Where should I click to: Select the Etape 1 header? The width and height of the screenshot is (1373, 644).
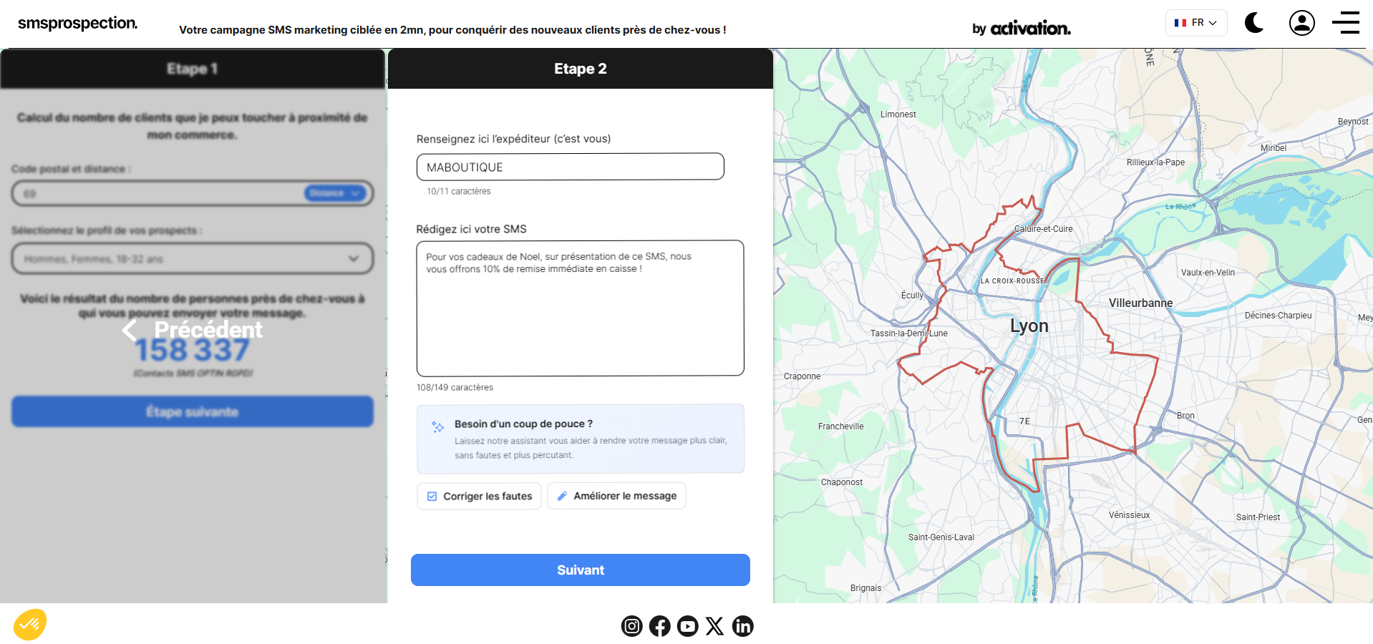[x=192, y=69]
